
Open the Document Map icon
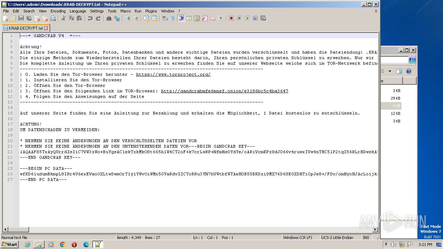click(x=197, y=18)
